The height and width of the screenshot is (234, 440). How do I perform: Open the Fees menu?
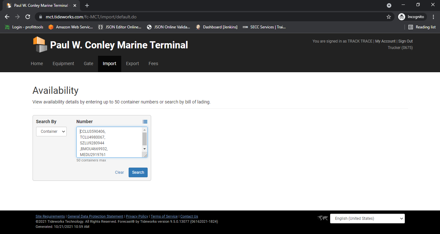point(153,63)
